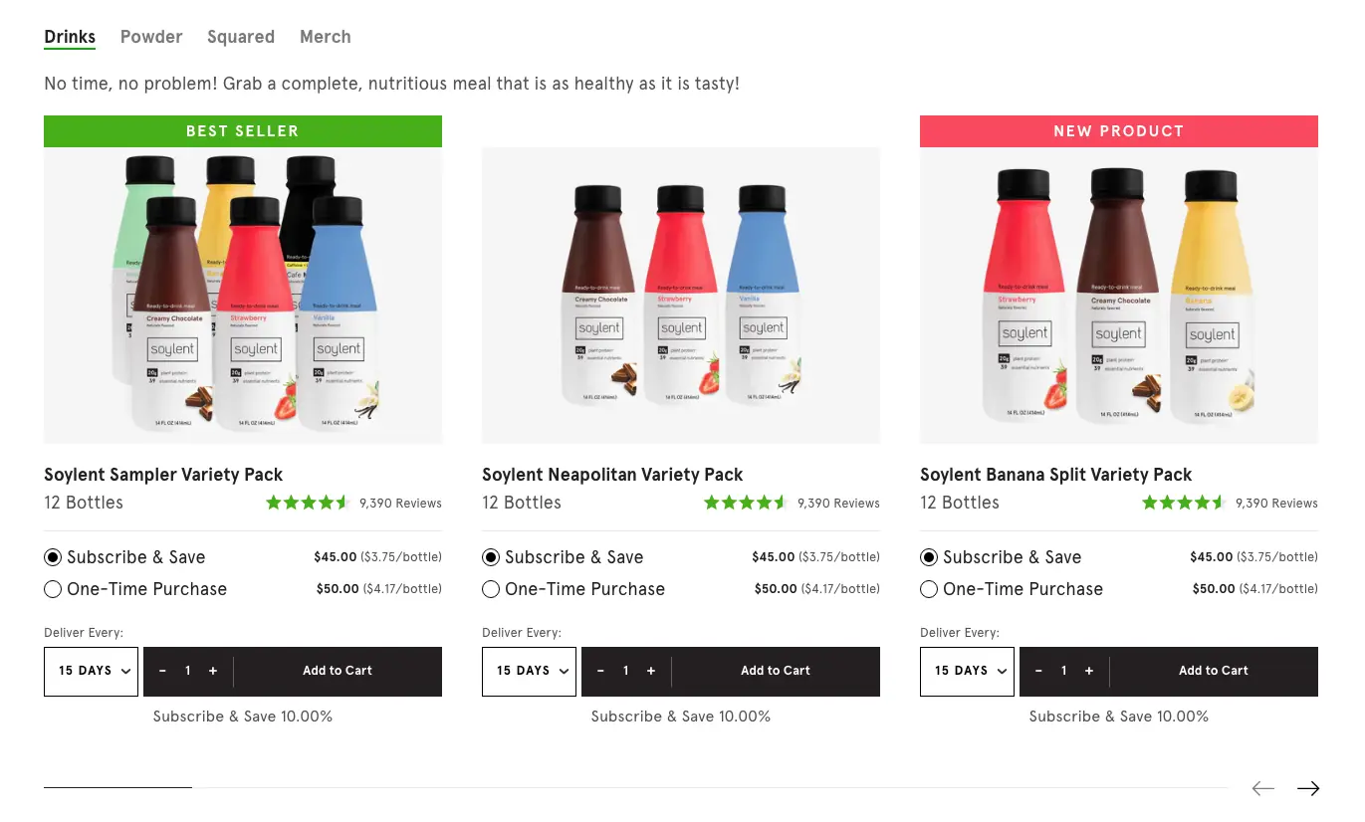Increase Banana Split Variety Pack quantity plus

(1089, 671)
